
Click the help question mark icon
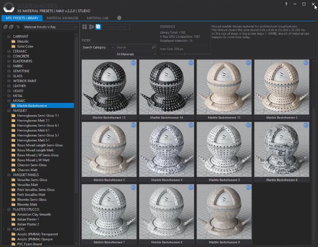click(x=286, y=4)
